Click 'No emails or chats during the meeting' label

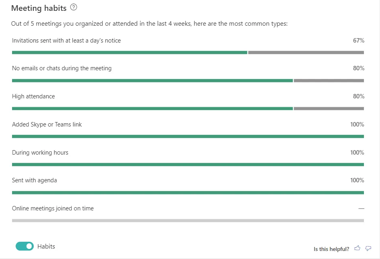pos(62,68)
